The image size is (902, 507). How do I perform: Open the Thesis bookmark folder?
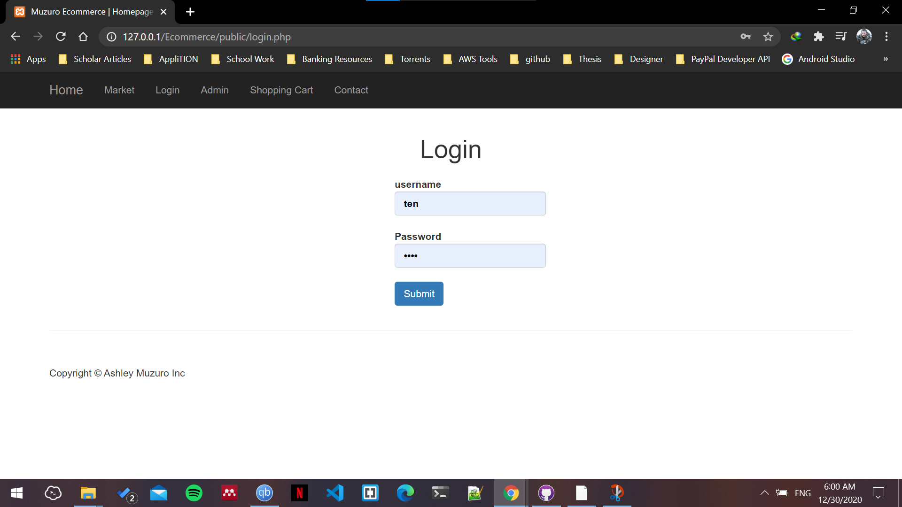[583, 59]
